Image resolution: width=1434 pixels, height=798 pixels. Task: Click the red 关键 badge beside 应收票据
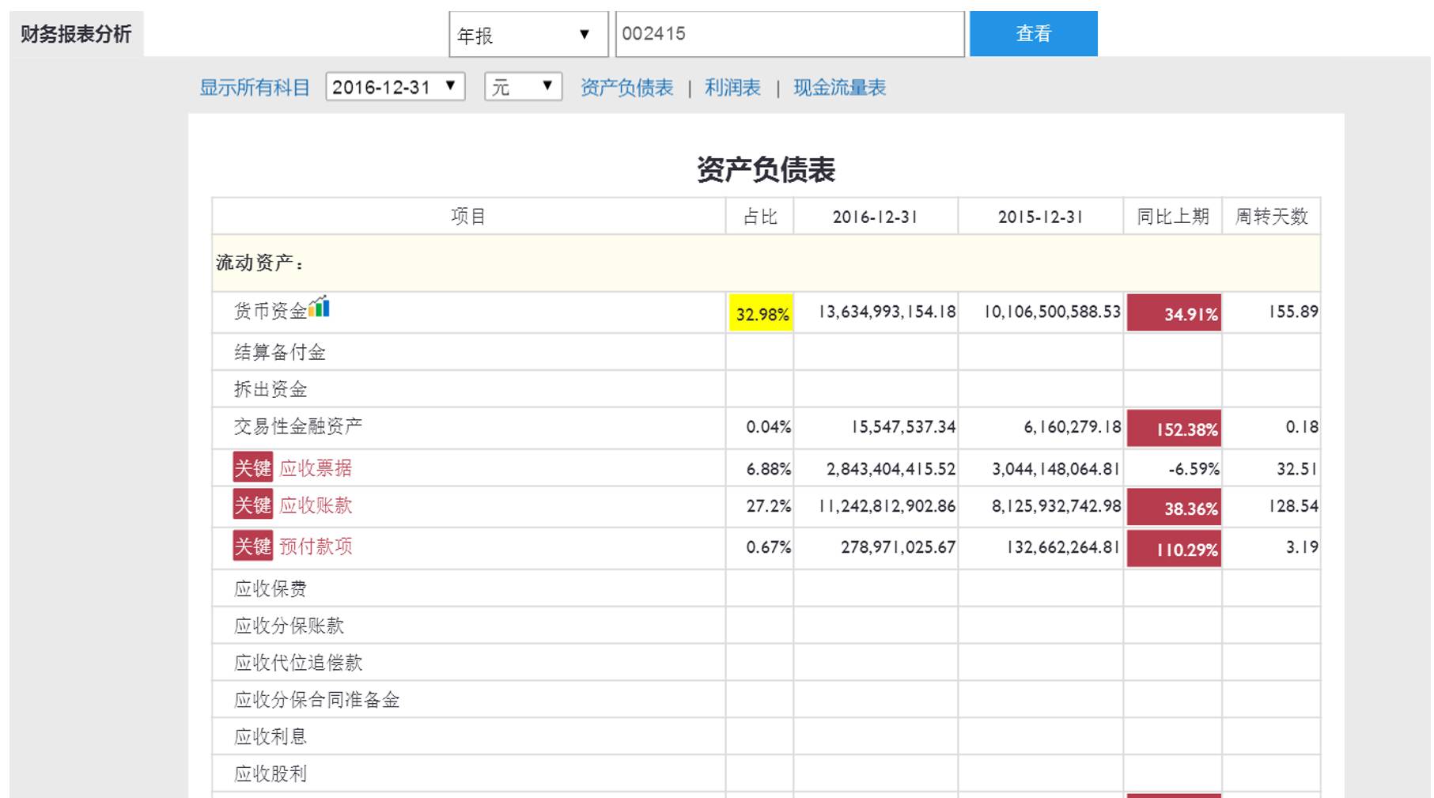coord(253,468)
